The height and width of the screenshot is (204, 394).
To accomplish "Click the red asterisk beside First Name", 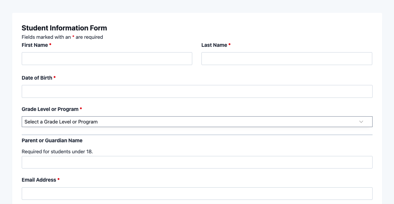I will (50, 45).
